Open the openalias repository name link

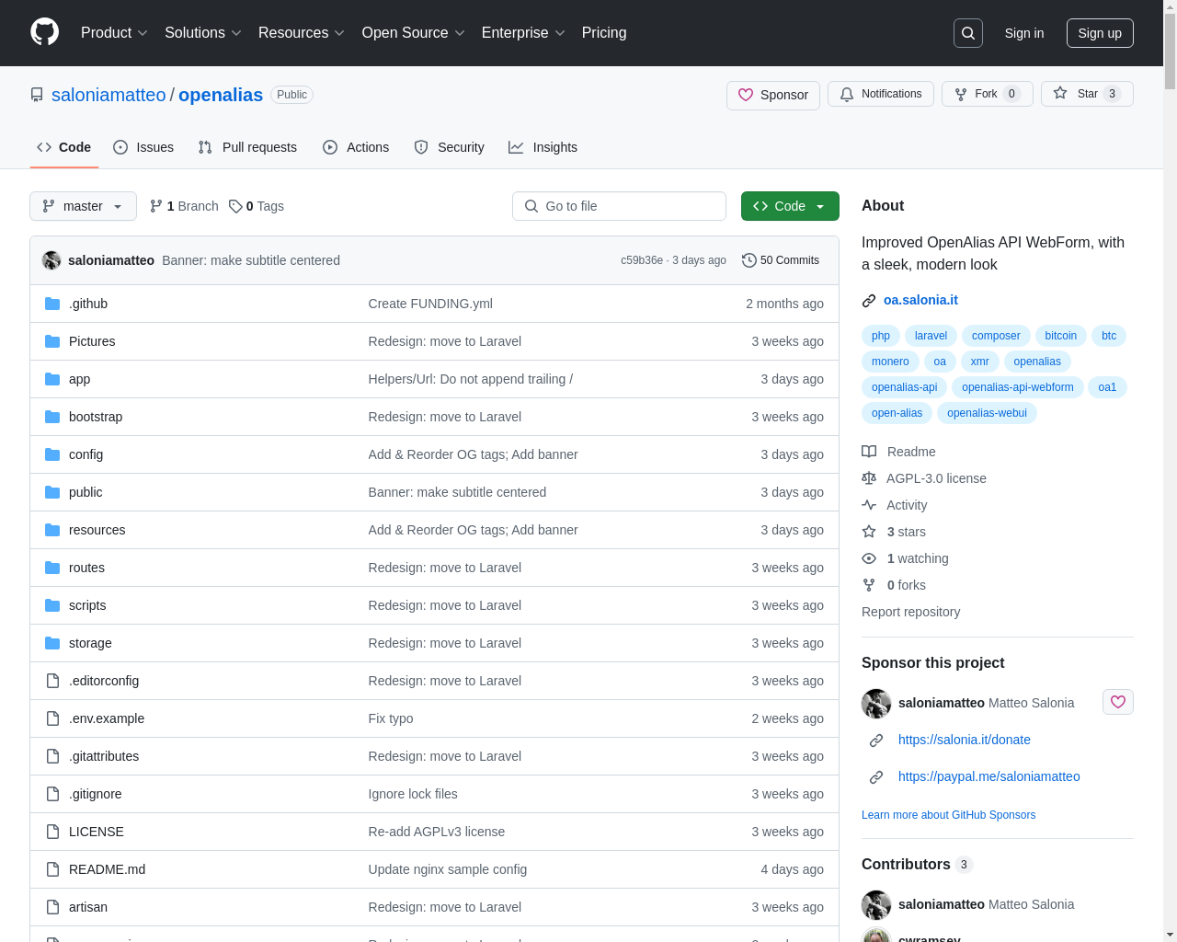(221, 95)
